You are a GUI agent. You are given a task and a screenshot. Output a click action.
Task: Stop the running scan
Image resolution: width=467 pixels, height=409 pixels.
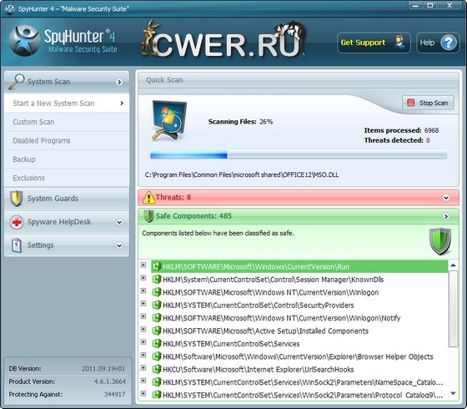click(x=428, y=103)
